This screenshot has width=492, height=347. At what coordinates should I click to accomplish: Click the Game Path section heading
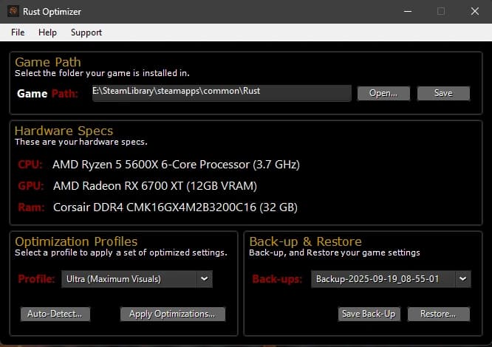[x=48, y=62]
